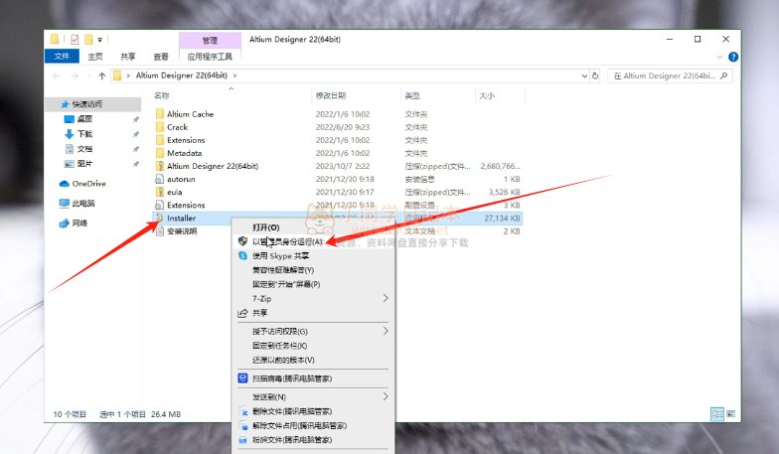Open 此电脑 in navigation pane
Viewport: 779px width, 454px height.
click(x=78, y=203)
